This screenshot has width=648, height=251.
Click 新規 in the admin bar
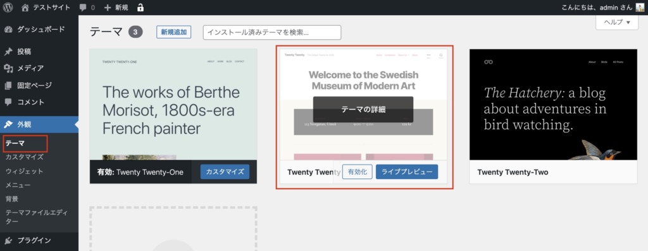[121, 8]
